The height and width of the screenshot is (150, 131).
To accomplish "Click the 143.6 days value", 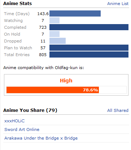I will [43, 14].
